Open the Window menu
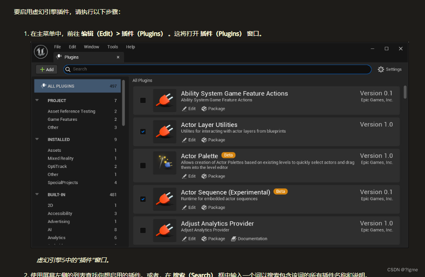The height and width of the screenshot is (277, 425). pyautogui.click(x=91, y=47)
